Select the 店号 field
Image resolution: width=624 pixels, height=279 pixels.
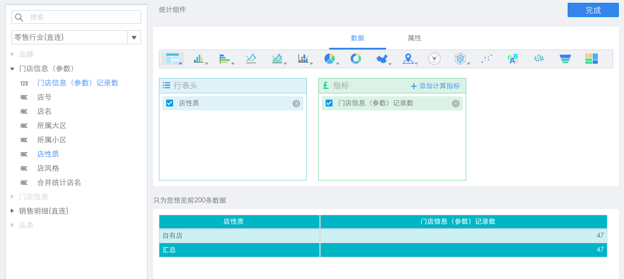[44, 97]
